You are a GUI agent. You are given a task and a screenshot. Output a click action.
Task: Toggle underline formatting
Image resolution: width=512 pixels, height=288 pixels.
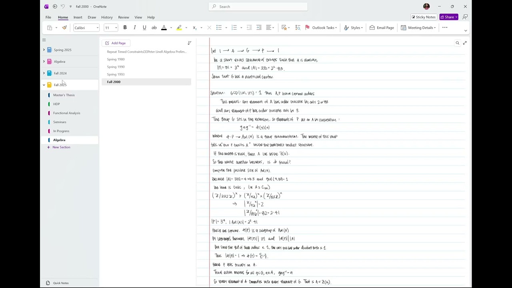[144, 28]
